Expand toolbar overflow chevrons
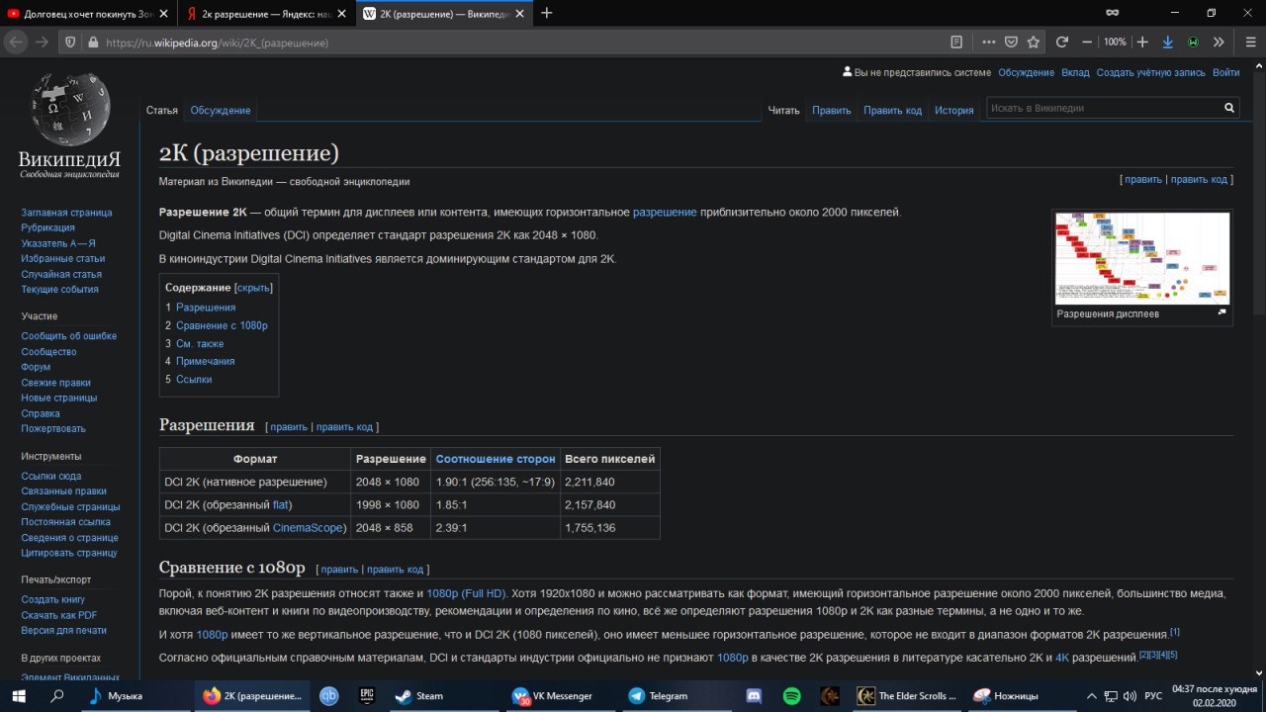The image size is (1266, 712). pos(1219,43)
